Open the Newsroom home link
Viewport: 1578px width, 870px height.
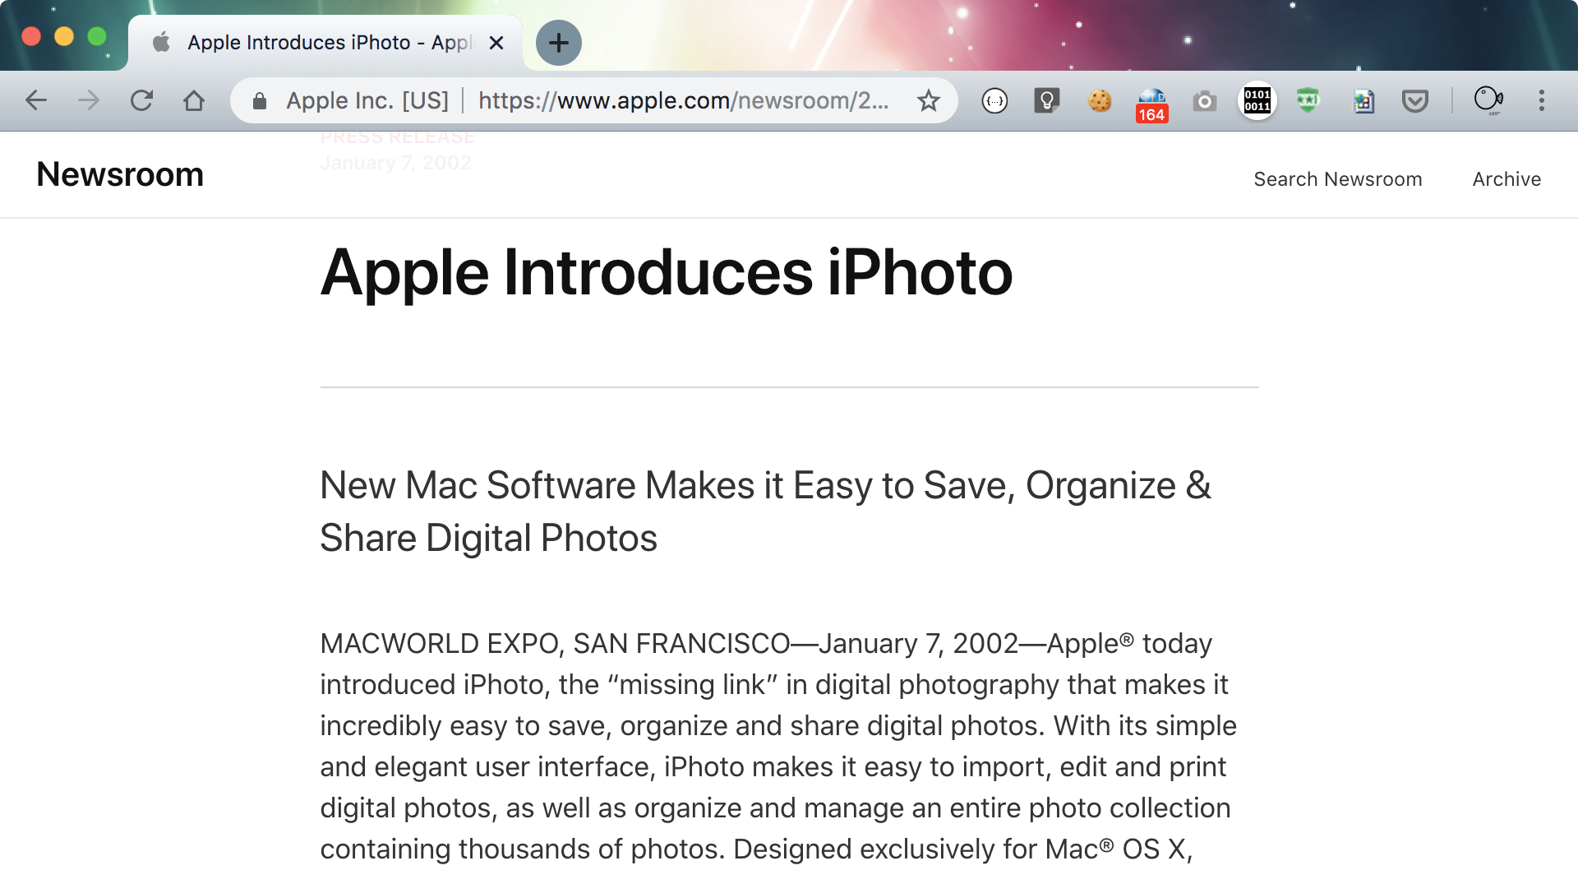120,174
